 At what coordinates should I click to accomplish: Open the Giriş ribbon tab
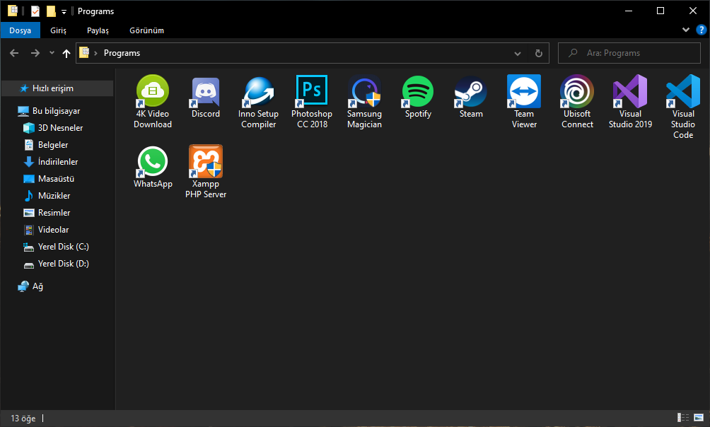tap(58, 30)
